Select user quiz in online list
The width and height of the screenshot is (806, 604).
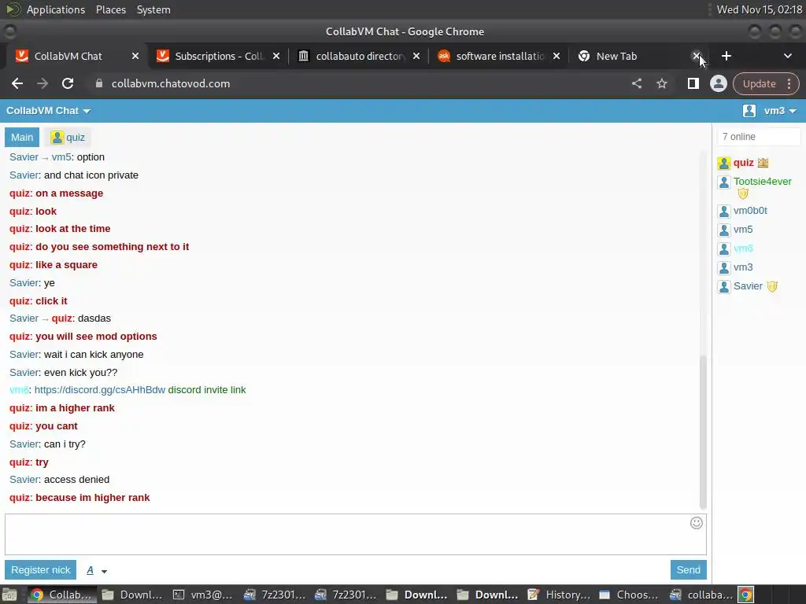coord(743,163)
